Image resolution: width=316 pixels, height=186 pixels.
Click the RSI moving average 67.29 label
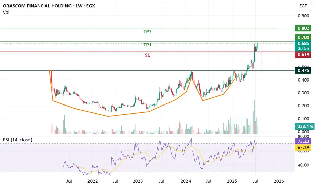point(303,147)
